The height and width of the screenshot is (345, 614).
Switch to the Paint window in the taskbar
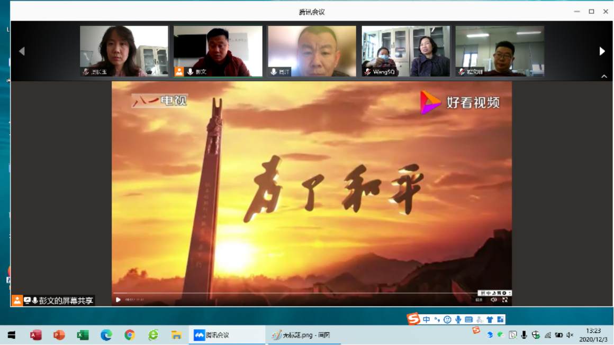pyautogui.click(x=302, y=335)
